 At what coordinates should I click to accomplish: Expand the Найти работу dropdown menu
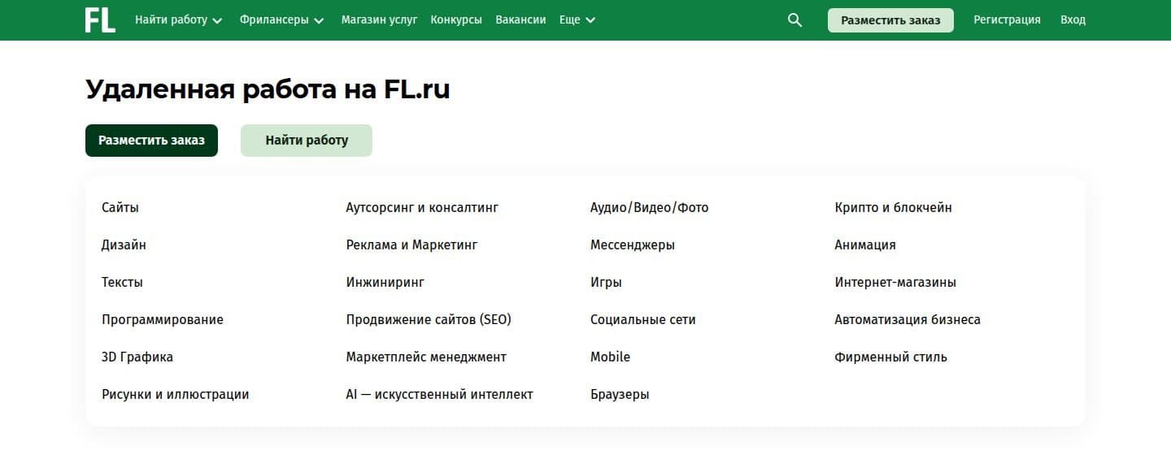point(179,20)
